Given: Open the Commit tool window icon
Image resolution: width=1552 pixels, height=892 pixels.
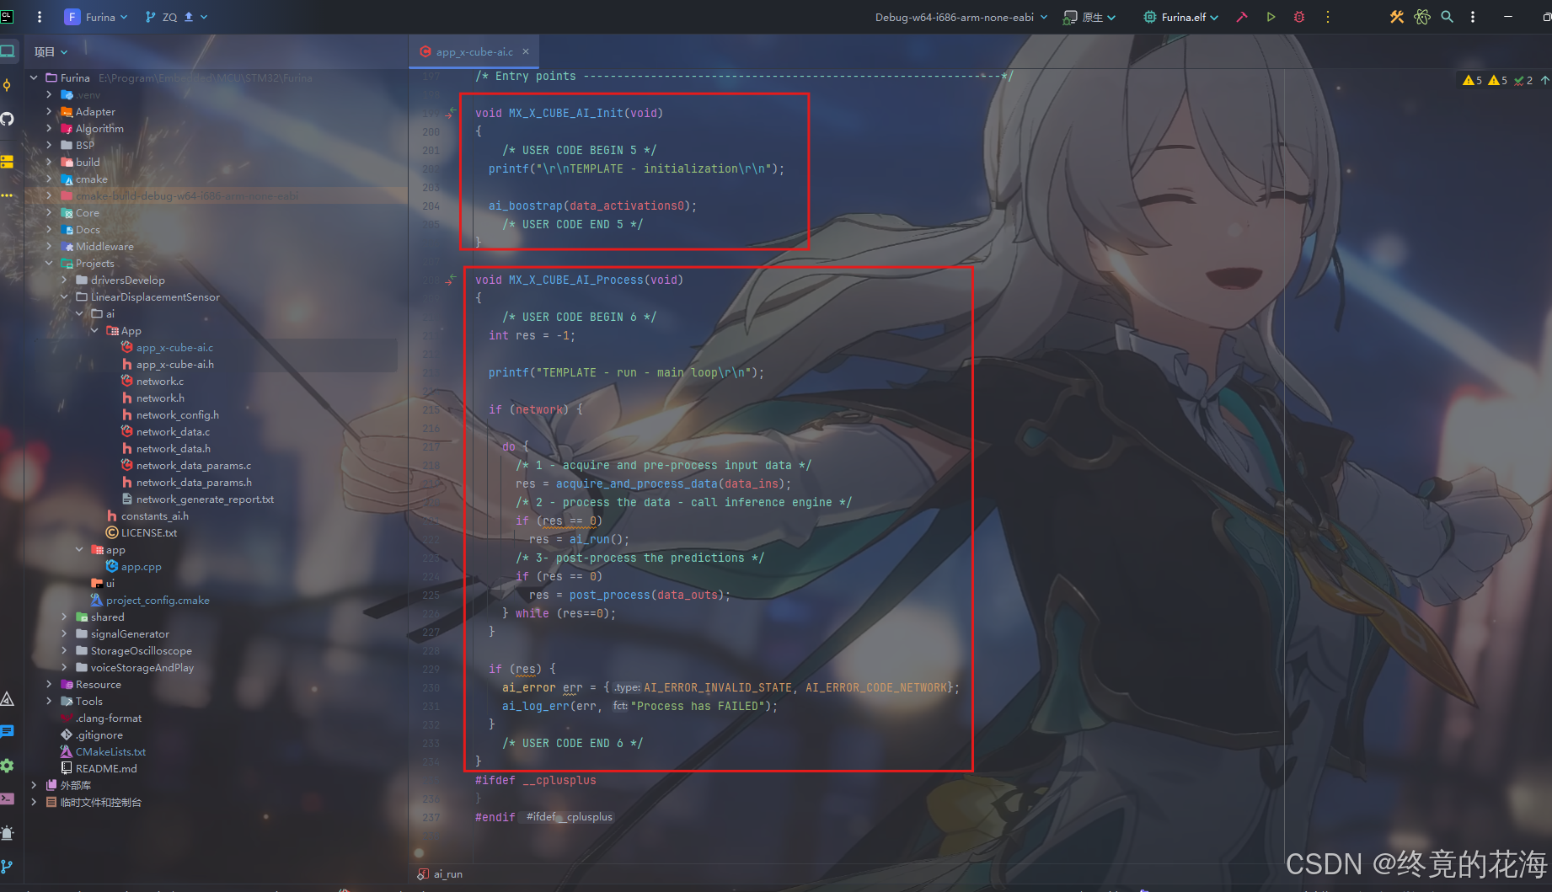Looking at the screenshot, I should 8,85.
